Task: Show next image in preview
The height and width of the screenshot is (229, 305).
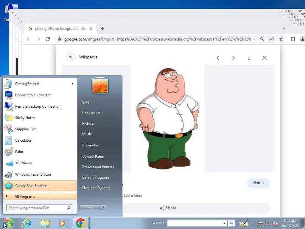Action: click(x=234, y=58)
